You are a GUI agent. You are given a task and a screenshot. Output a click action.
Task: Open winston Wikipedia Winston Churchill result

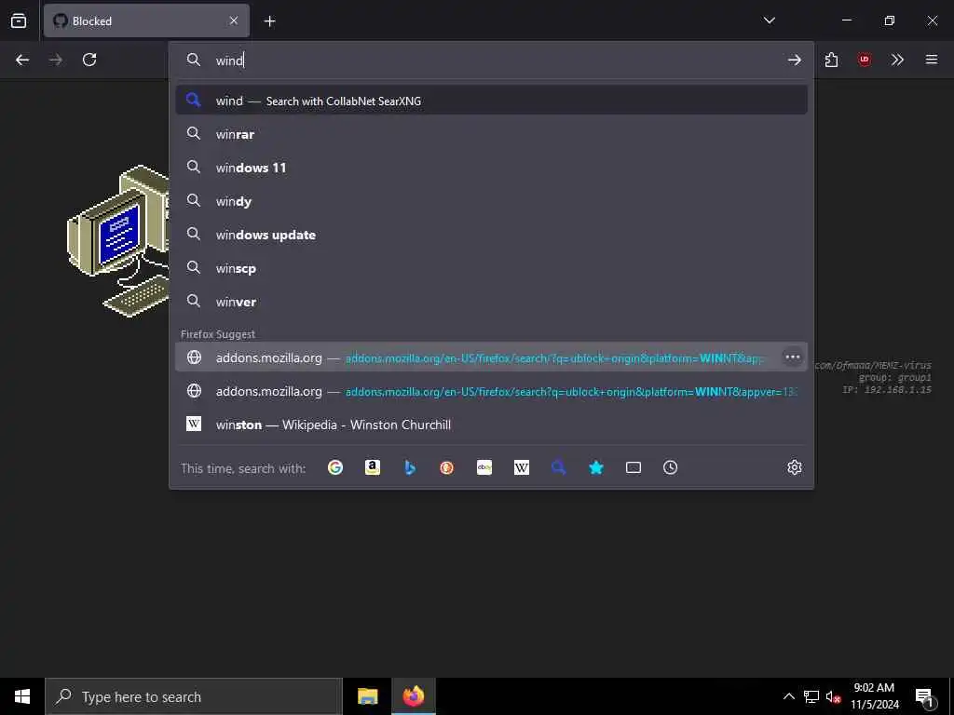[x=492, y=425]
